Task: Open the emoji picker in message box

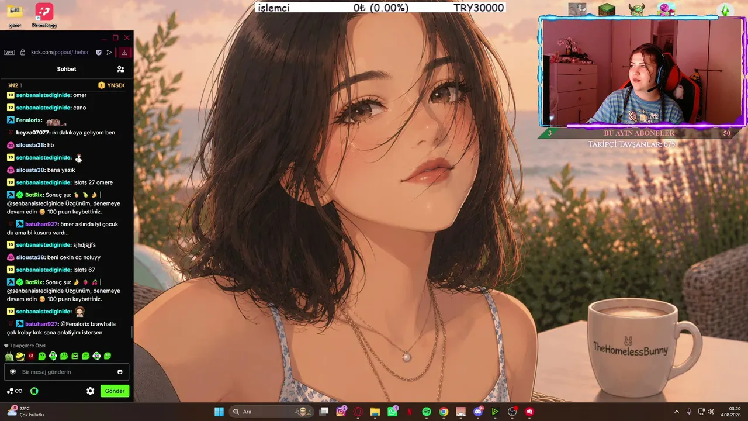Action: click(120, 372)
